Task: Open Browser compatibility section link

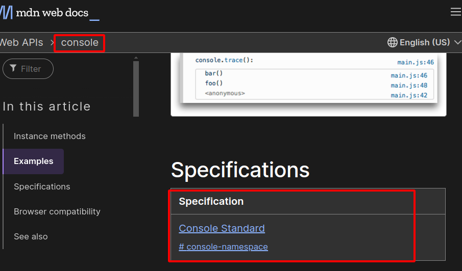Action: tap(57, 211)
